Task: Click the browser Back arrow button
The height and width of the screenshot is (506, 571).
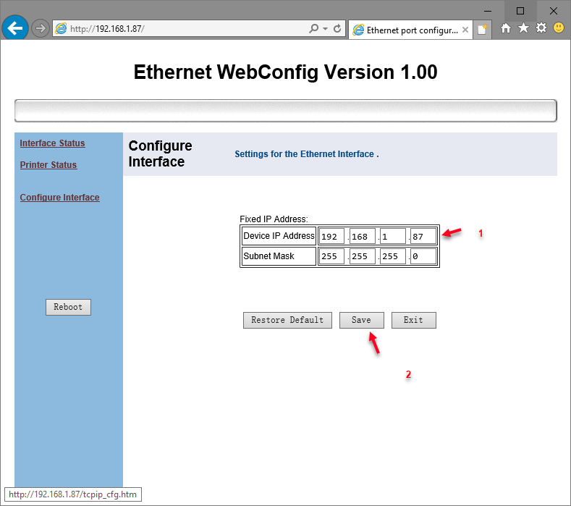Action: pos(14,28)
